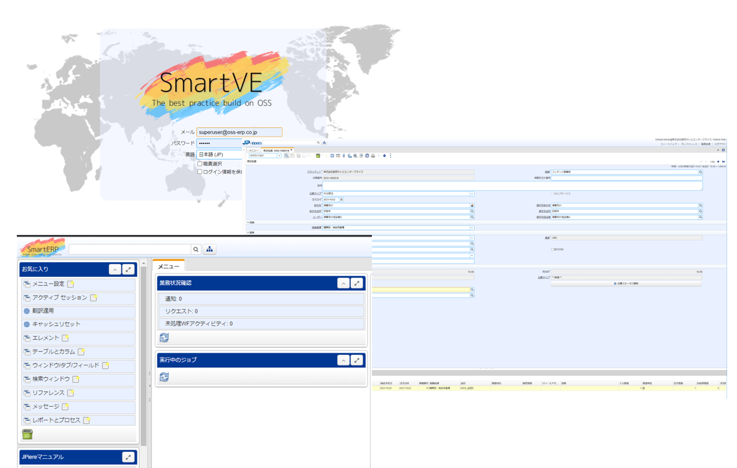
Task: Maximize the 業務状況確認 panel
Action: tap(357, 283)
